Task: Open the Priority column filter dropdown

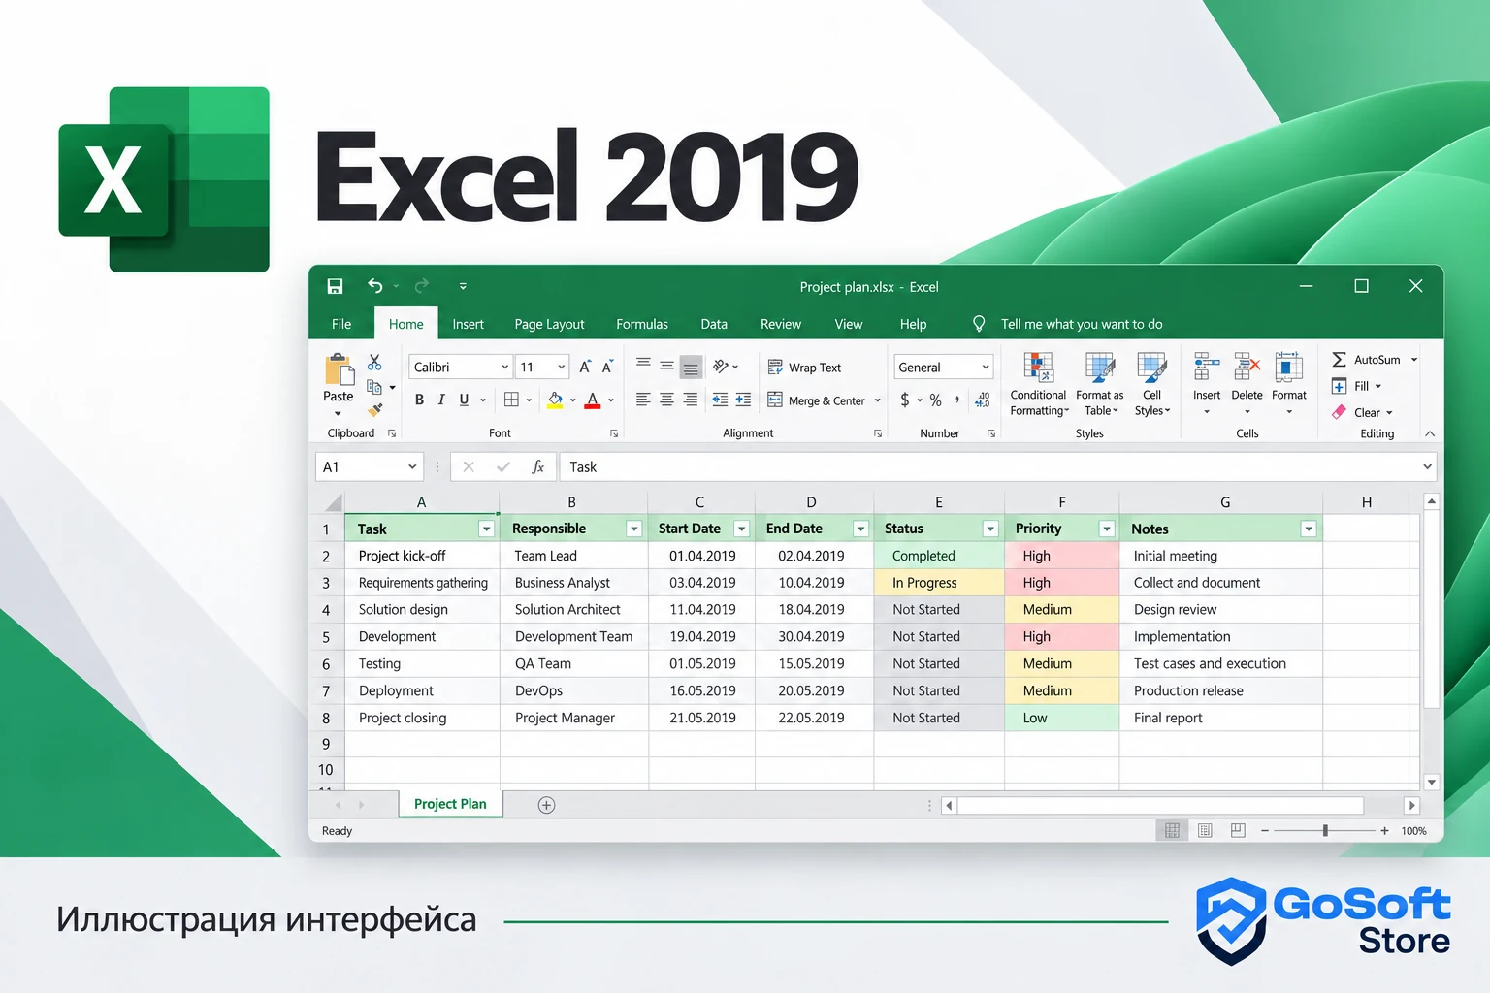Action: (x=1106, y=529)
